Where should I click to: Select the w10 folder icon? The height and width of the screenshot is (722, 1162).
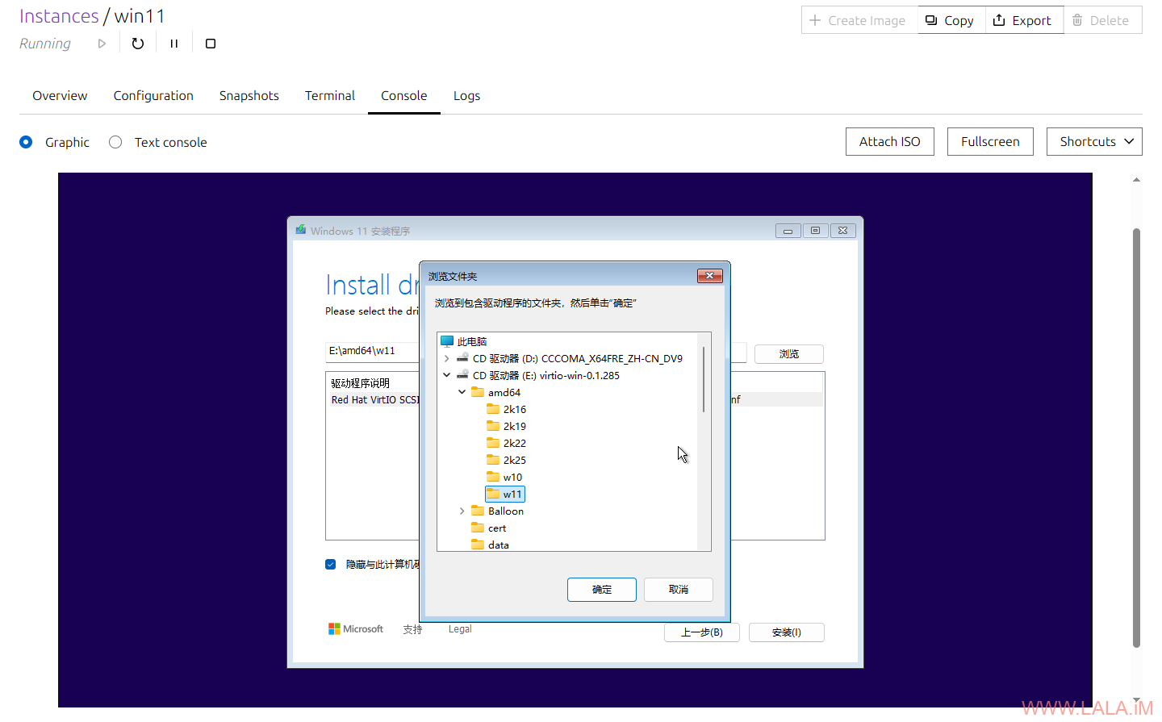pyautogui.click(x=493, y=477)
